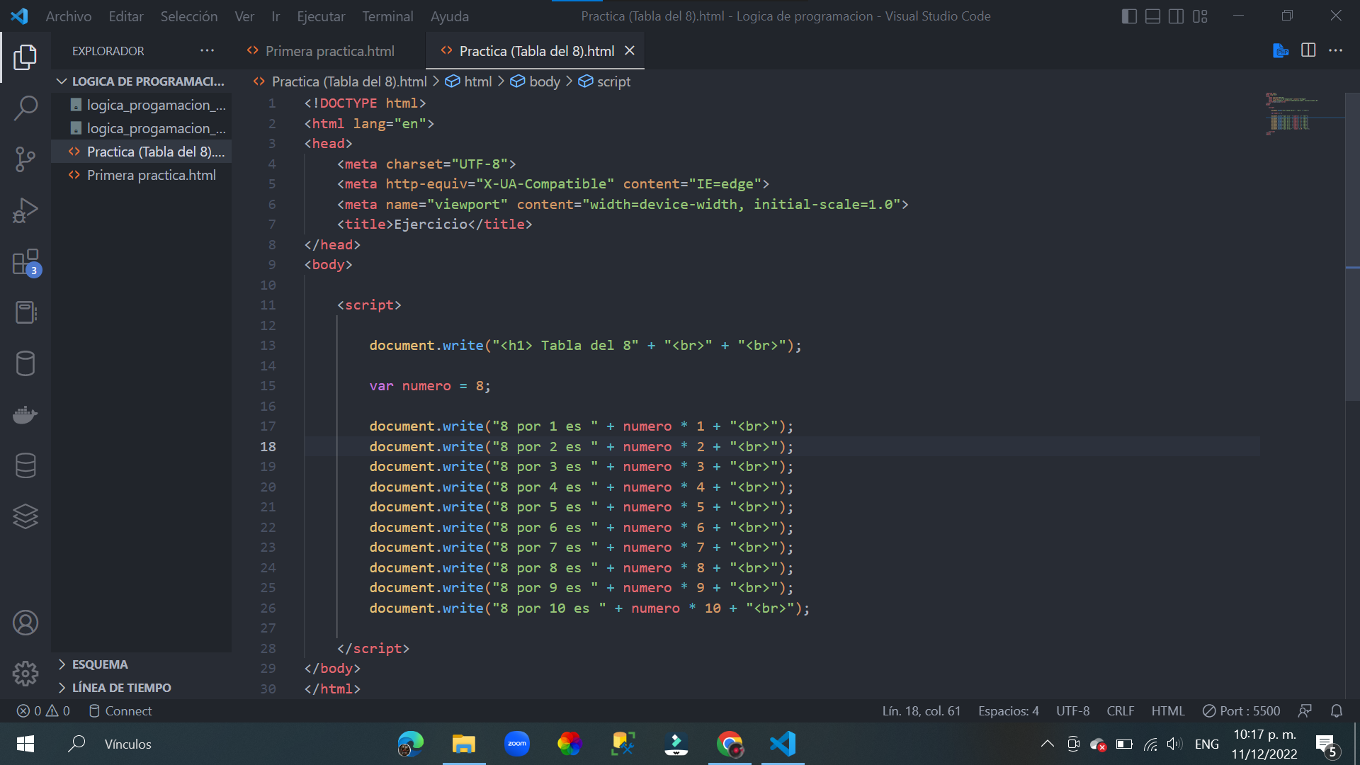The image size is (1360, 765).
Task: Split the editor to the right
Action: [x=1308, y=50]
